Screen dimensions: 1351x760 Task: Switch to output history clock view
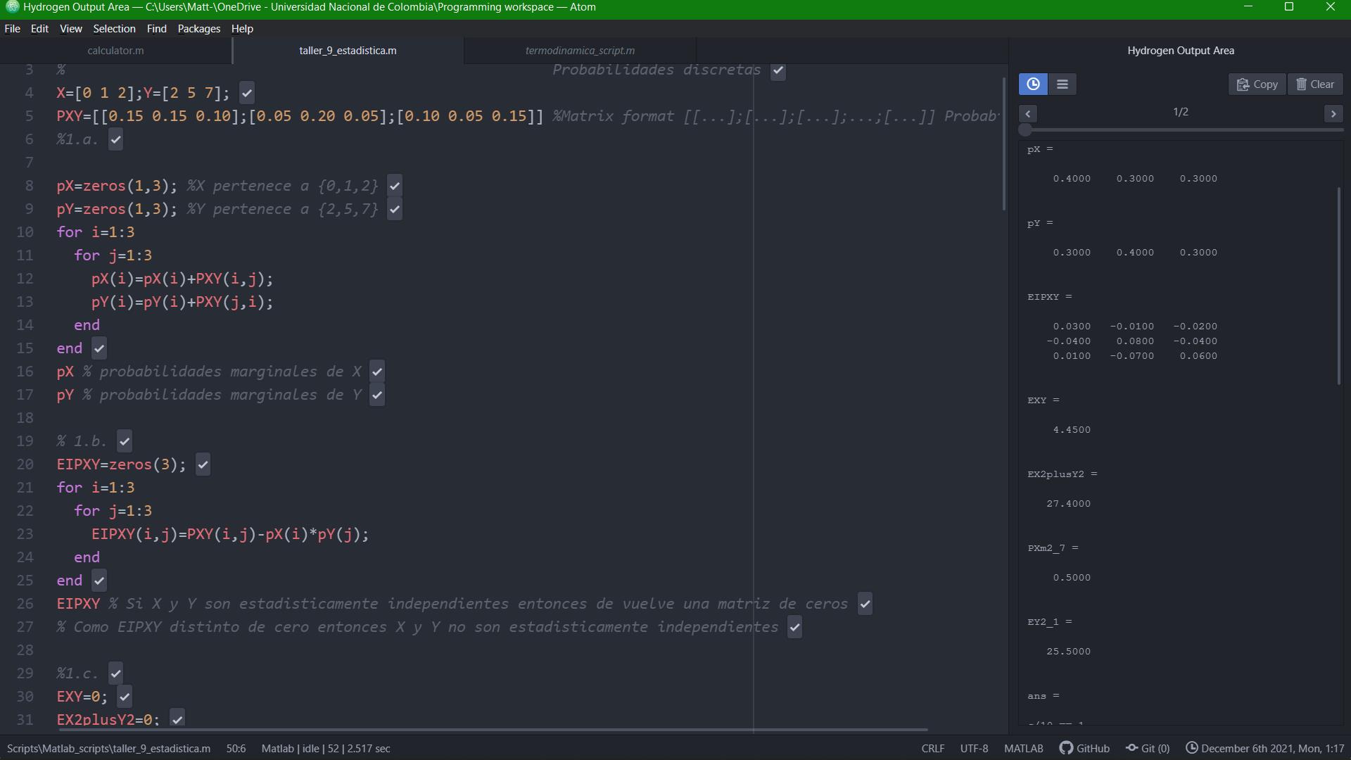[1033, 84]
